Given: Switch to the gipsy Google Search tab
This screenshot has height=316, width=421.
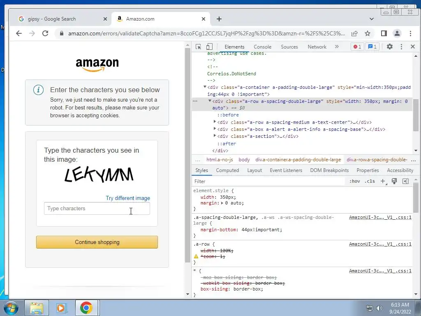Looking at the screenshot, I should (x=52, y=19).
